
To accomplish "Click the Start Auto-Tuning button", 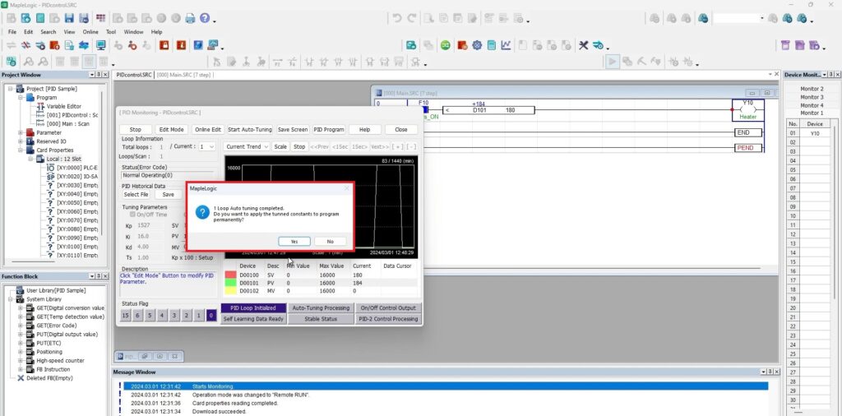I will (250, 129).
